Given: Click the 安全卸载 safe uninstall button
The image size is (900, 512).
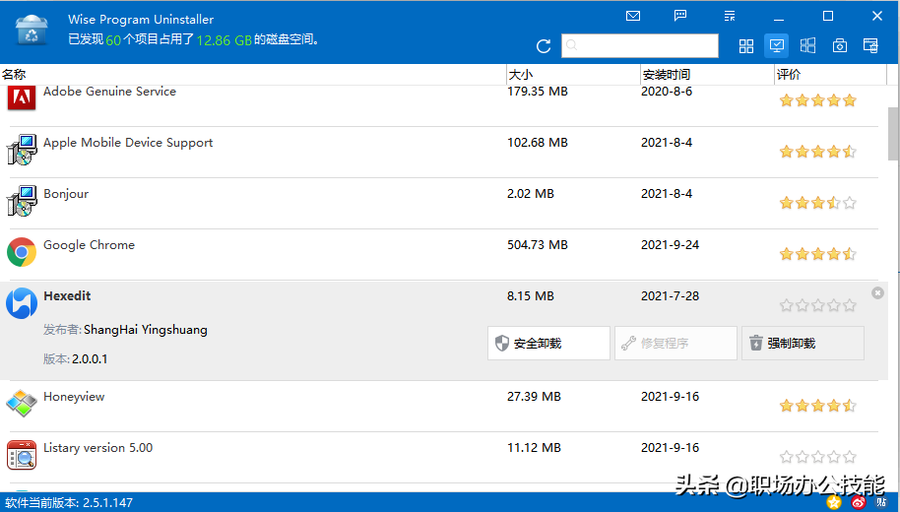Looking at the screenshot, I should point(548,344).
